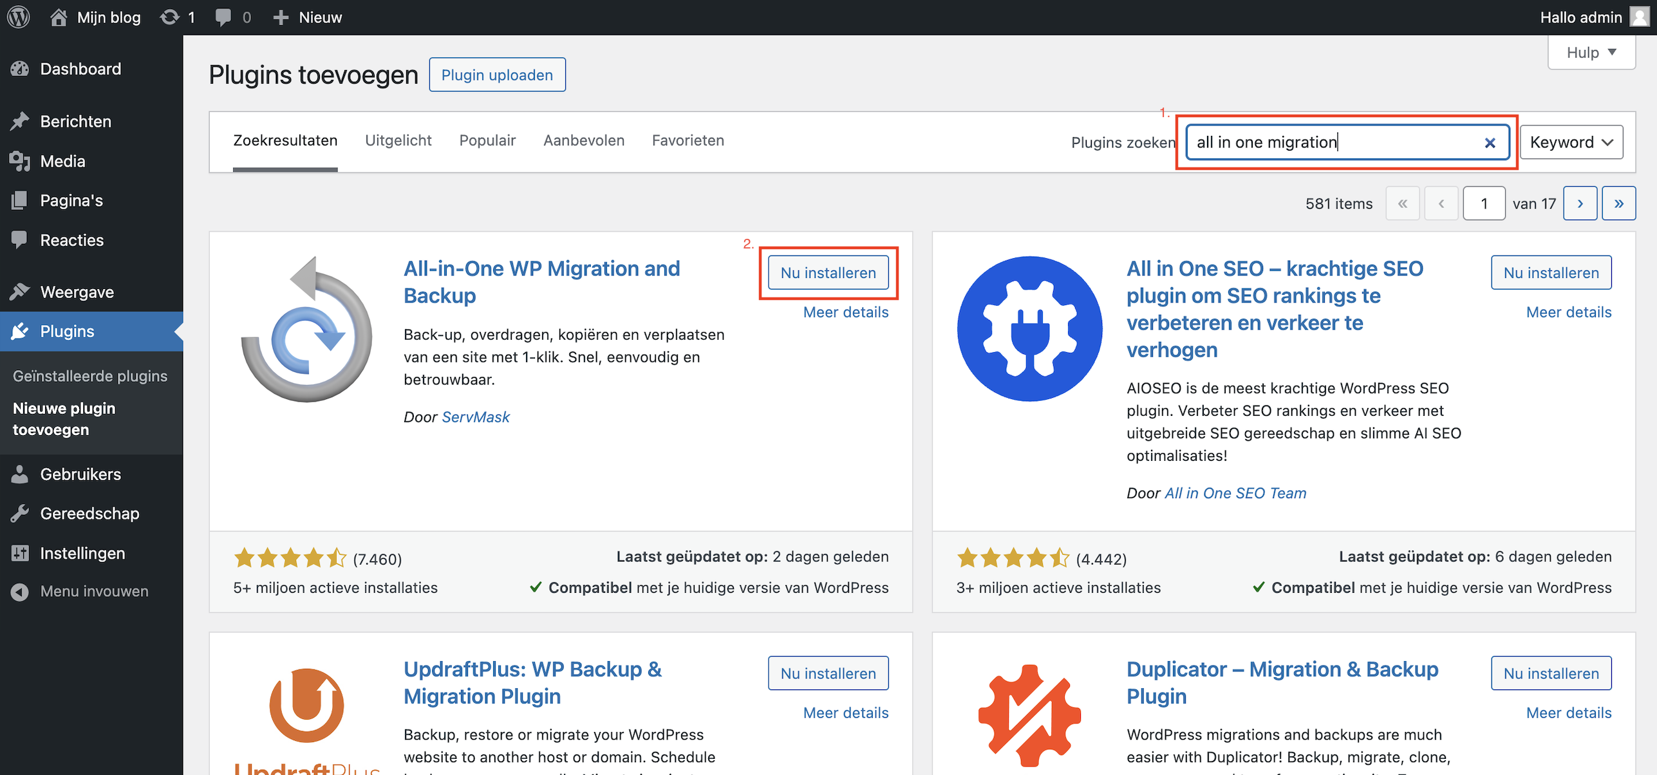Click the Plugin uploaden button
Viewport: 1657px width, 775px height.
tap(497, 75)
